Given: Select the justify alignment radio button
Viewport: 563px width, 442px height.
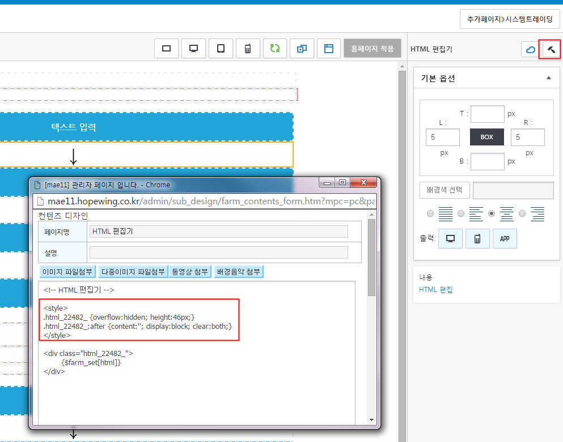Looking at the screenshot, I should 430,214.
